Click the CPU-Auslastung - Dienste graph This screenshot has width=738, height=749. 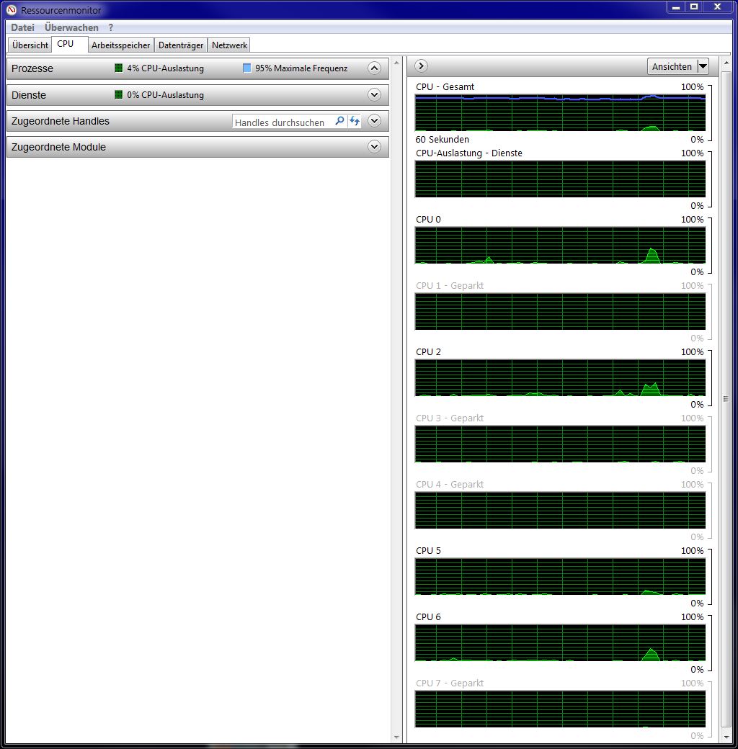point(560,179)
